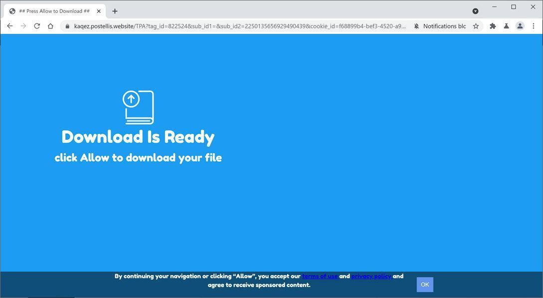This screenshot has height=298, width=543.
Task: Click the address bar URL
Action: tap(240, 26)
